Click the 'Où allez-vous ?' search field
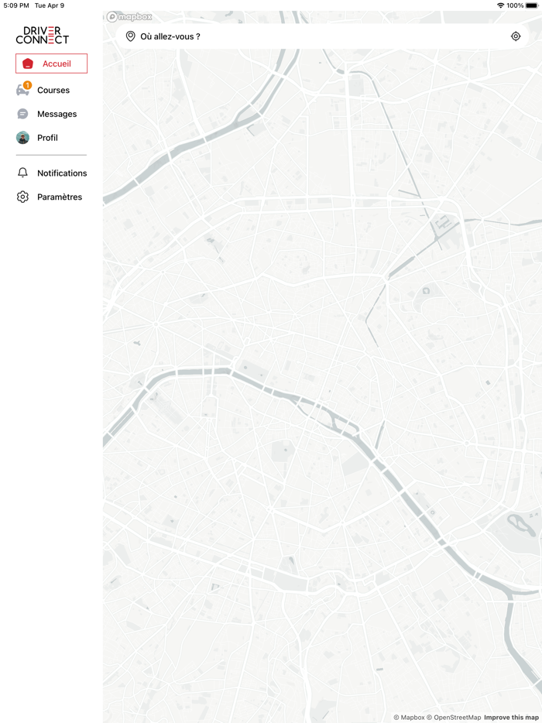This screenshot has height=723, width=542. (x=322, y=36)
